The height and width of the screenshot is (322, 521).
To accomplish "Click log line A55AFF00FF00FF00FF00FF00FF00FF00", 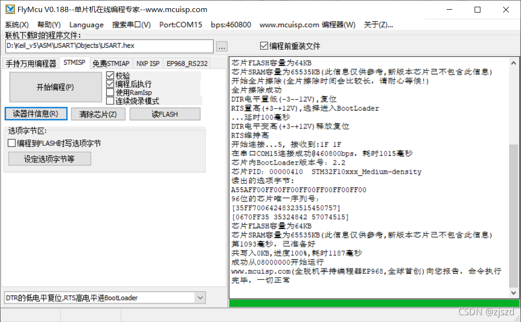I will click(299, 190).
